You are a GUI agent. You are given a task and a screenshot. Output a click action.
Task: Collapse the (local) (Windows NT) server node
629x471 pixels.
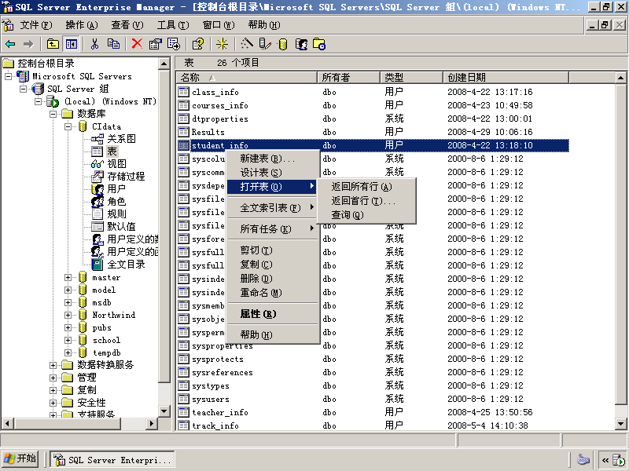click(x=39, y=101)
